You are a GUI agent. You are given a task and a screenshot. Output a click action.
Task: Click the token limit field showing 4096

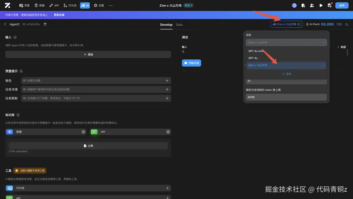tap(286, 97)
